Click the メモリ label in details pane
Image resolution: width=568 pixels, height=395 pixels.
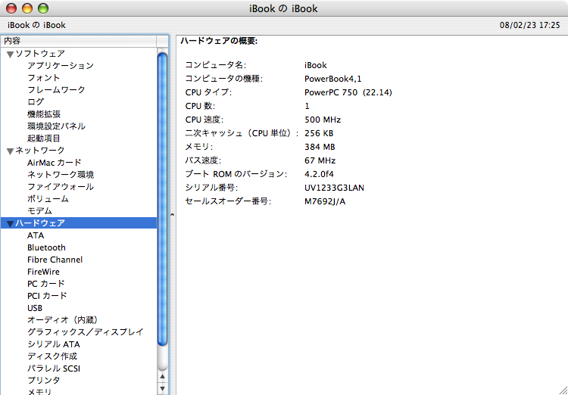coord(199,147)
